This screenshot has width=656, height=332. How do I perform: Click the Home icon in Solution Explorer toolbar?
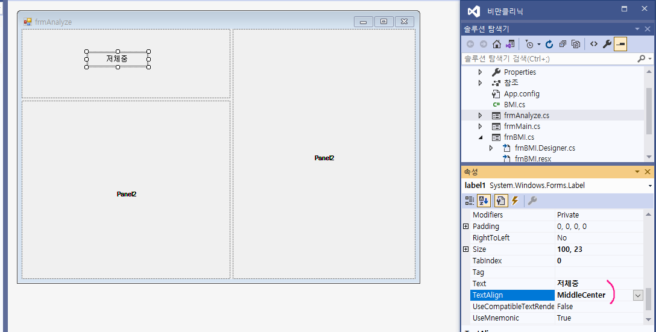(497, 44)
